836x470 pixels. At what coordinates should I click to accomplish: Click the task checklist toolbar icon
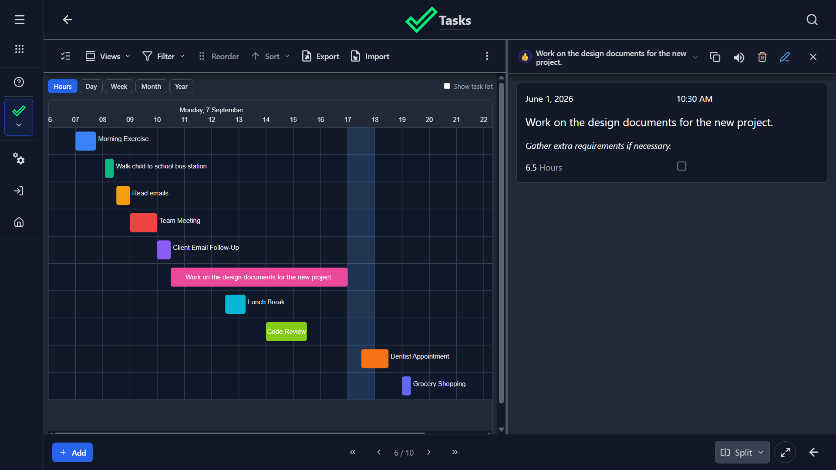(x=66, y=56)
